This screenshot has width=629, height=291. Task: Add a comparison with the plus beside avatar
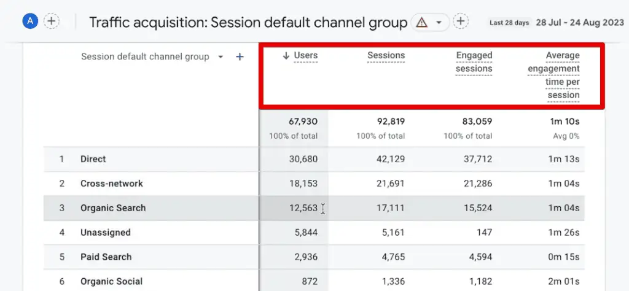tap(52, 21)
